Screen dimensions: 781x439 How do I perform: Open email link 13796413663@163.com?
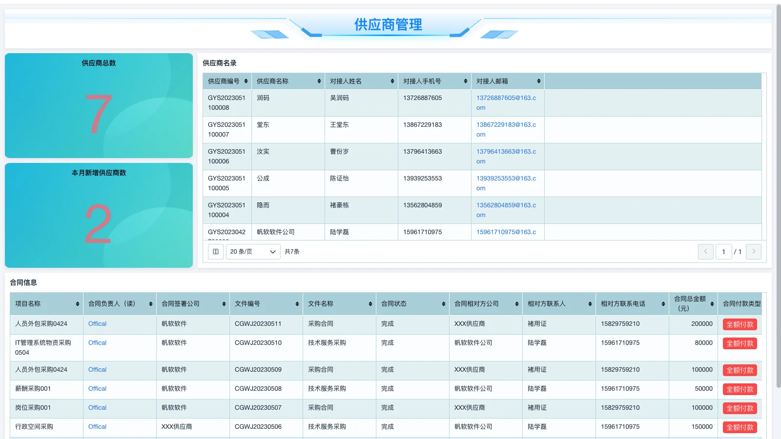tap(506, 157)
